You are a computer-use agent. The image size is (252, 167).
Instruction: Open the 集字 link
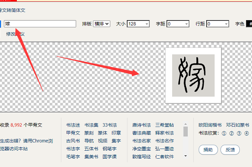tap(116, 141)
